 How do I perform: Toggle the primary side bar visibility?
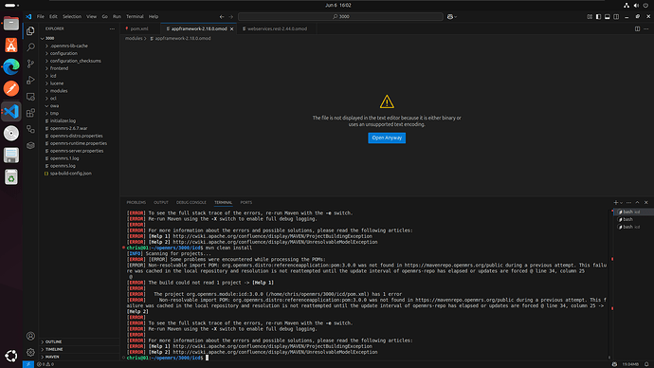(x=598, y=17)
